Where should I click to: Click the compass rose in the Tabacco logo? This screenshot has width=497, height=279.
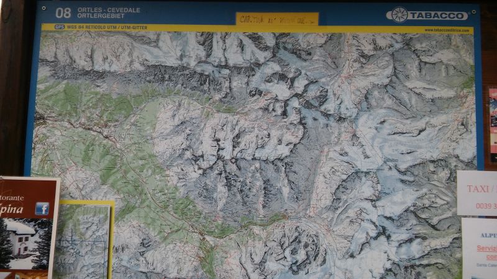pyautogui.click(x=399, y=14)
